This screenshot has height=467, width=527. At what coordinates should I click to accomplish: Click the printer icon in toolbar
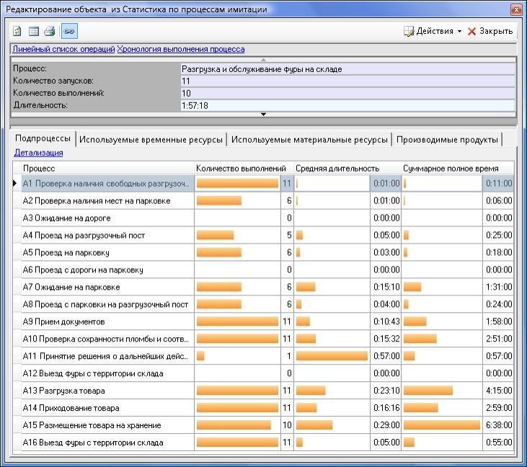click(x=49, y=31)
